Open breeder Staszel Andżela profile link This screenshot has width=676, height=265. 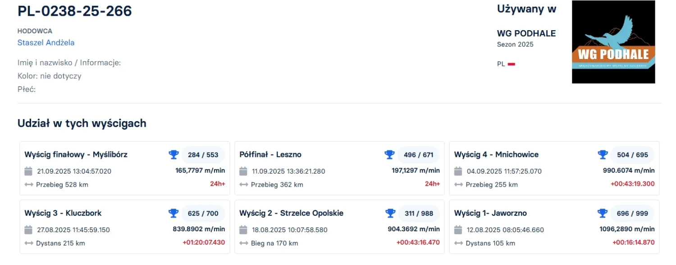(46, 43)
